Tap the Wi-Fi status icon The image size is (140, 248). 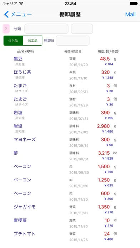pyautogui.click(x=21, y=3)
